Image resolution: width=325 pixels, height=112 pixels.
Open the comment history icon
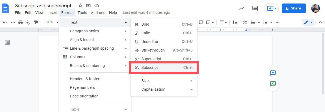click(255, 8)
